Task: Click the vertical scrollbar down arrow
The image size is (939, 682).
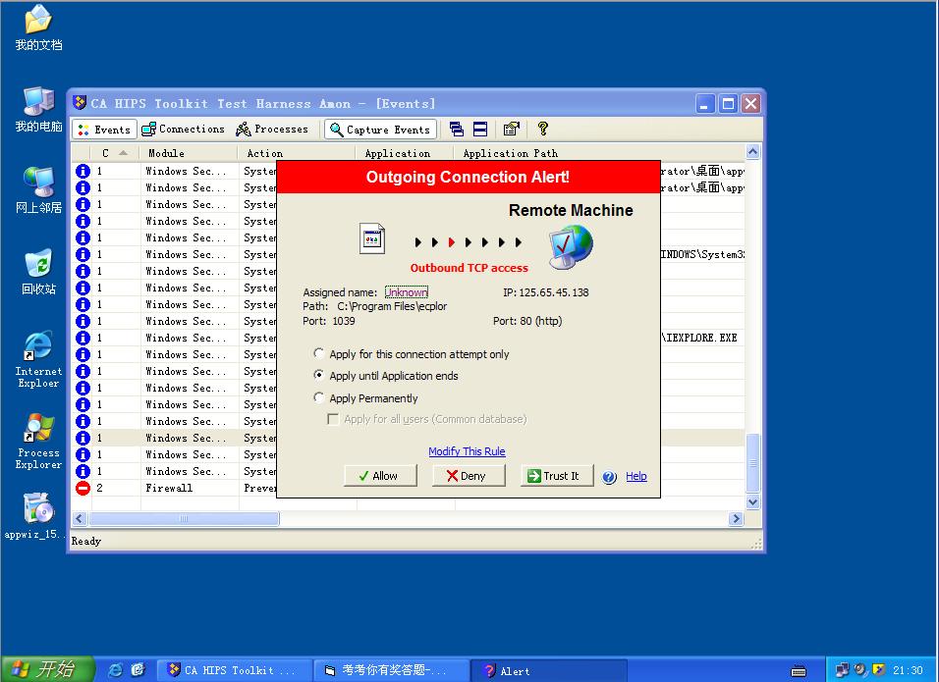Action: click(x=753, y=501)
